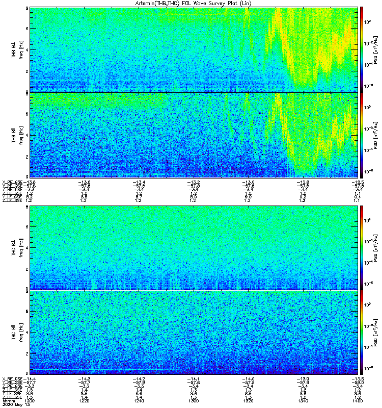Click the X_RE_GSE row label under the THB panels

point(12,182)
